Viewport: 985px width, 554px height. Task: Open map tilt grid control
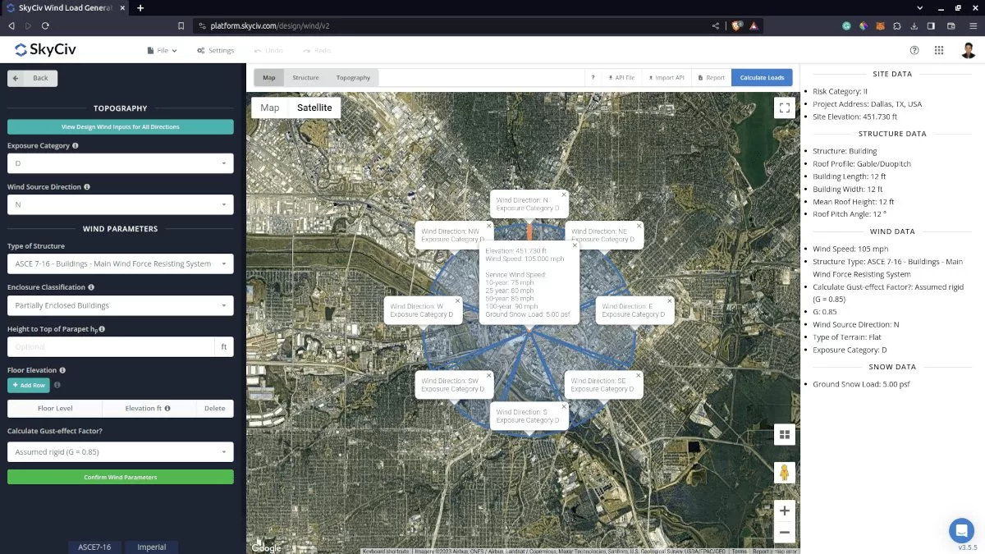click(x=784, y=434)
